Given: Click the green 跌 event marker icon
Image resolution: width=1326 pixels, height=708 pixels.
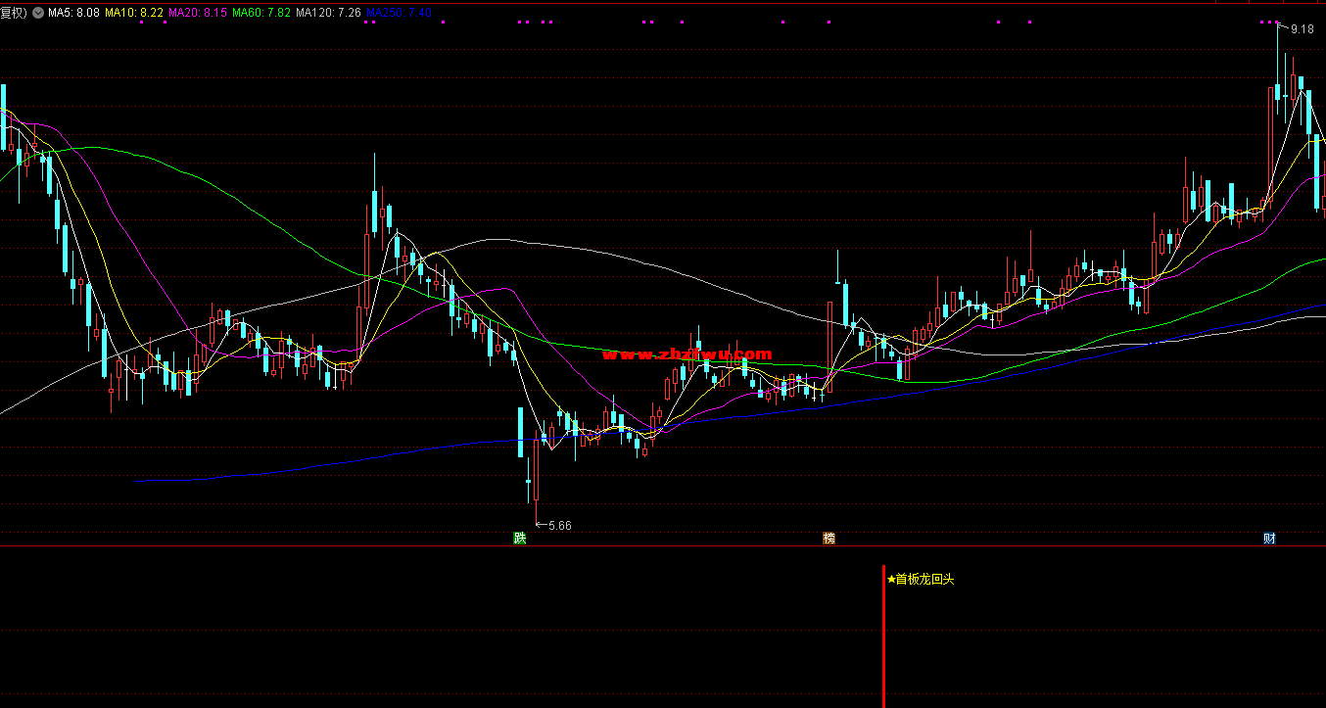Looking at the screenshot, I should [519, 539].
